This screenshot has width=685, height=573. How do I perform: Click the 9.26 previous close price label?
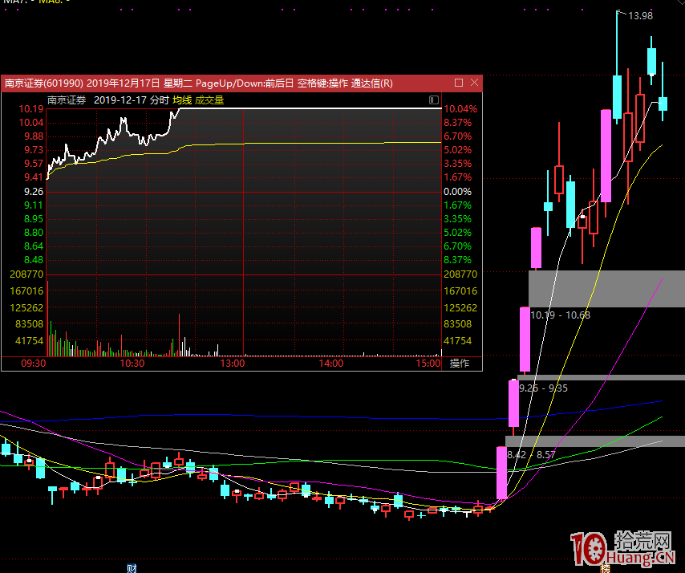tap(34, 192)
